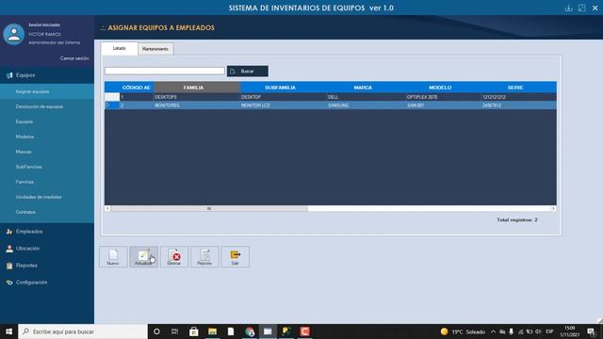Screen dimensions: 603x339
Task: Click the Empleados section icon
Action: tap(9, 232)
